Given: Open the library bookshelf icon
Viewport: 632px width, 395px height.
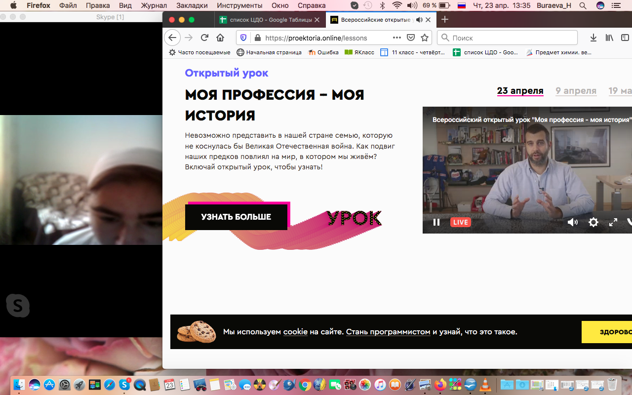Looking at the screenshot, I should click(x=609, y=38).
